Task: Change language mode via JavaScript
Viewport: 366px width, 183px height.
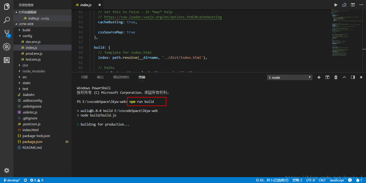Action: [337, 180]
